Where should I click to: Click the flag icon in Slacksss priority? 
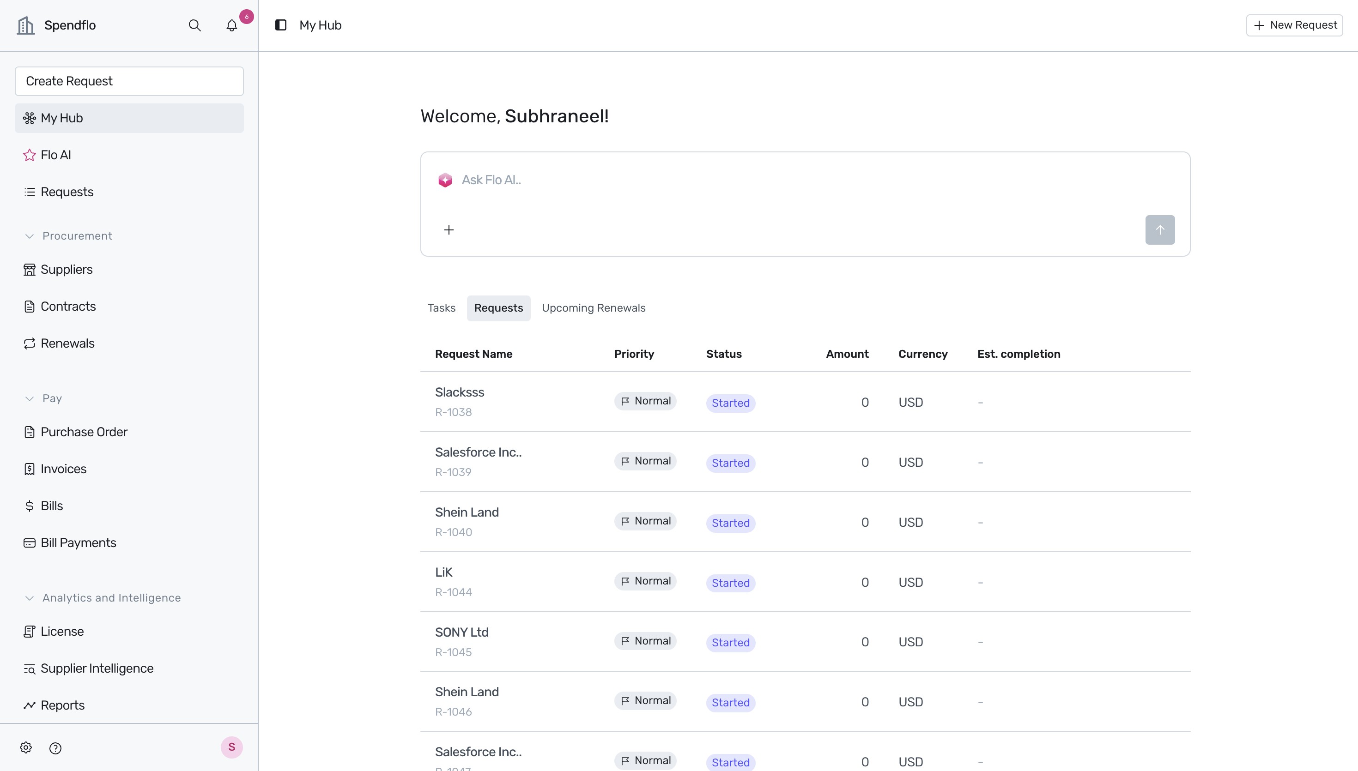[625, 401]
